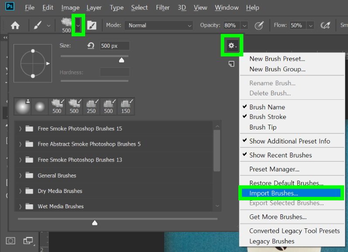Expand the General Brushes group

coord(20,175)
